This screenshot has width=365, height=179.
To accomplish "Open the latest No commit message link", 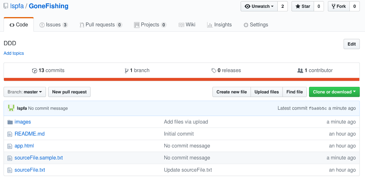I will tap(48, 108).
